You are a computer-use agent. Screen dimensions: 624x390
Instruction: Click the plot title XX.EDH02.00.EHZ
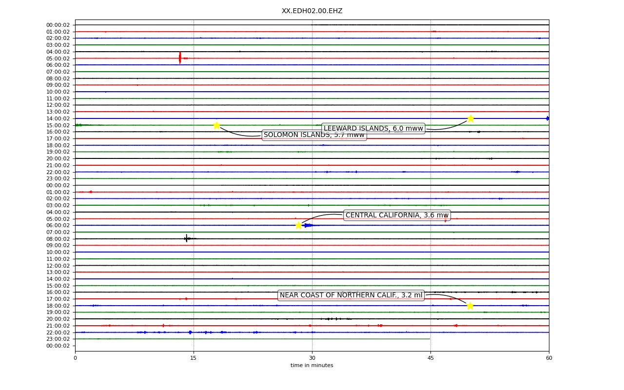coord(312,11)
